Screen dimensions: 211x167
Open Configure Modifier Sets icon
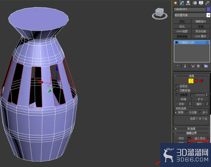click(x=206, y=66)
